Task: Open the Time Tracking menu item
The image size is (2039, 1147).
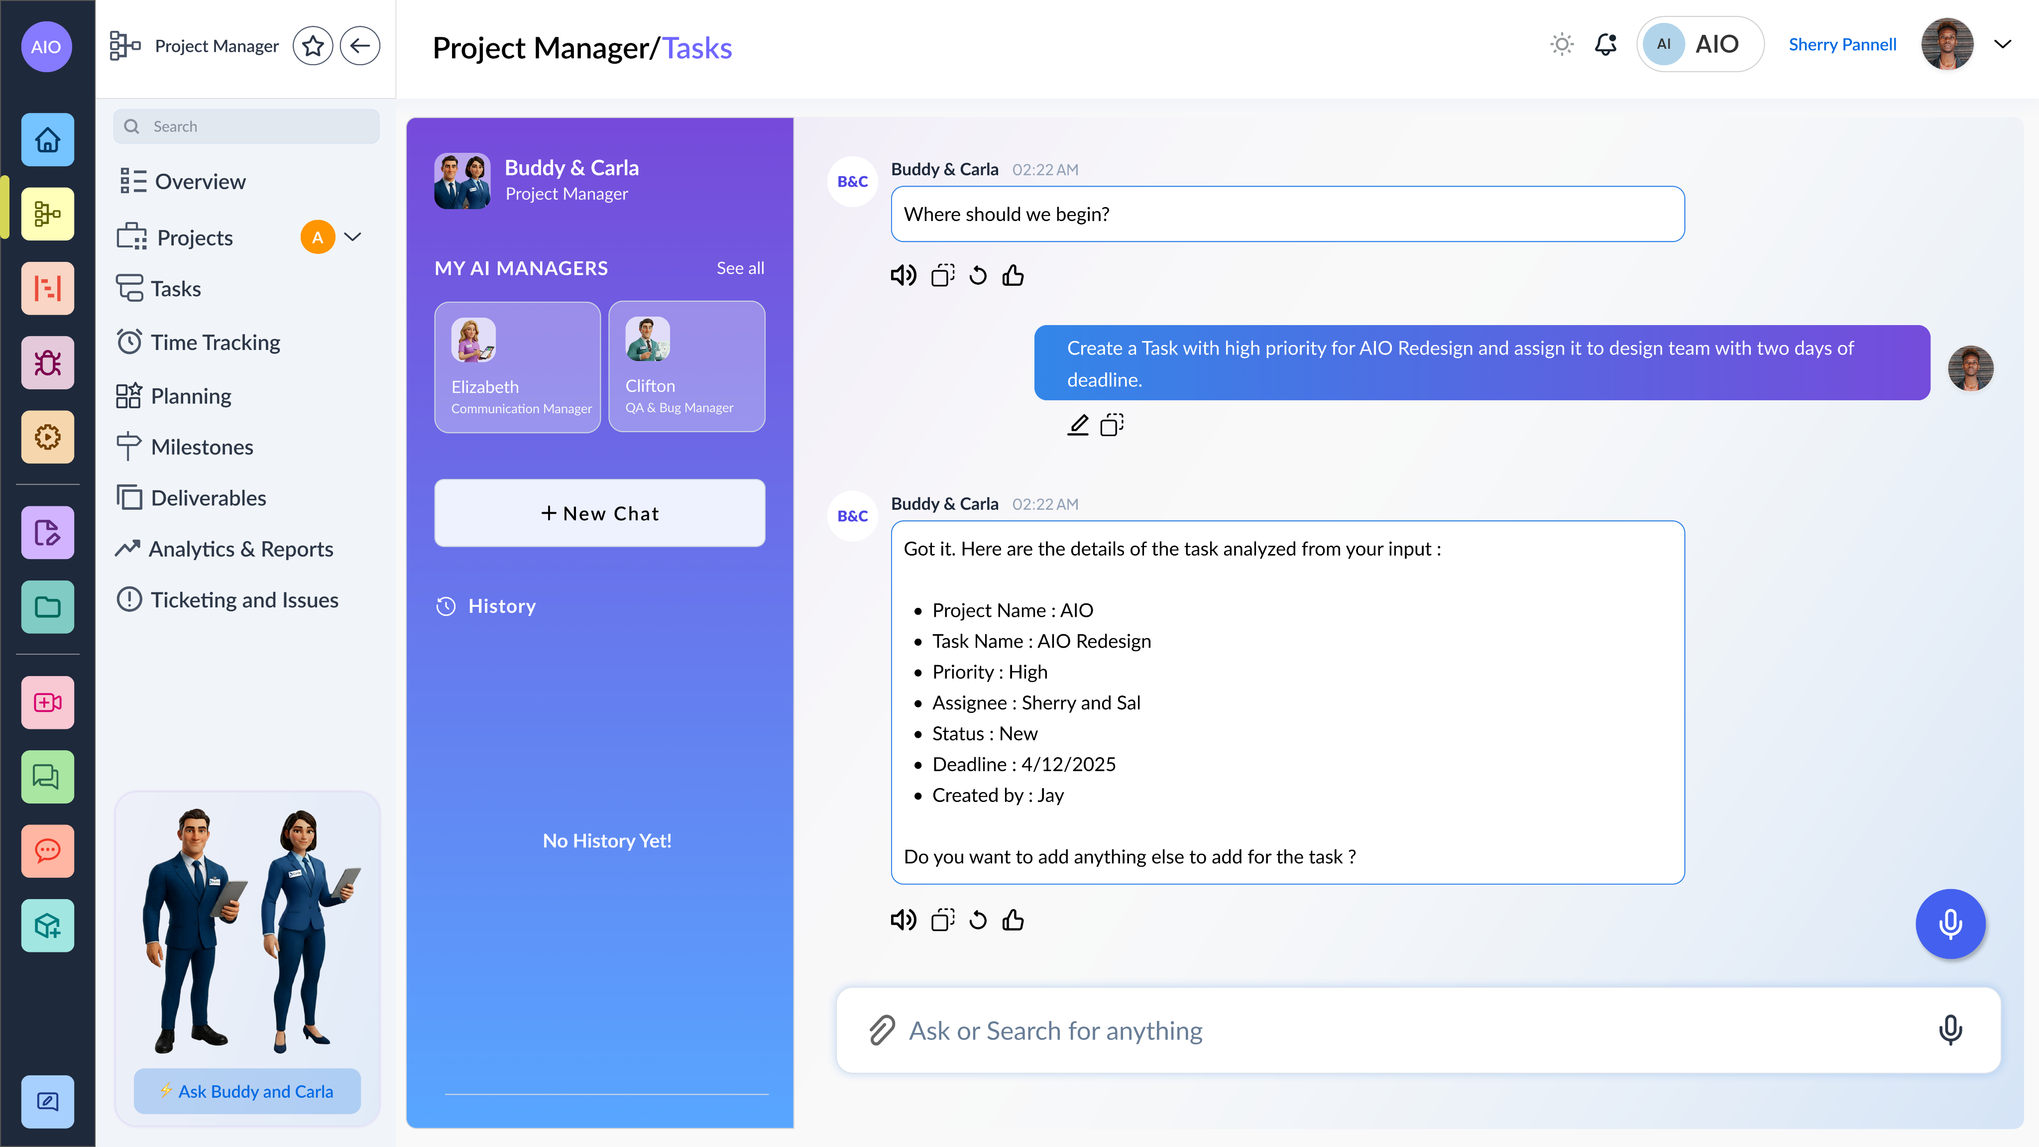Action: 215,342
